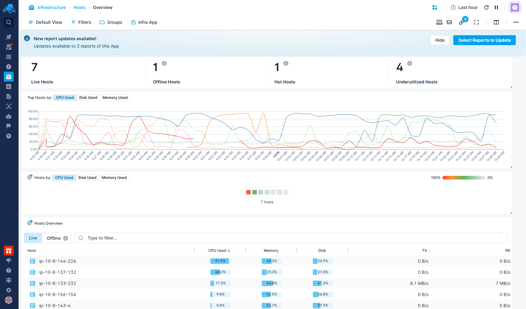Viewport: 526px width, 309px height.
Task: Click the info icon beside Offline Hosts count
Action: [164, 63]
